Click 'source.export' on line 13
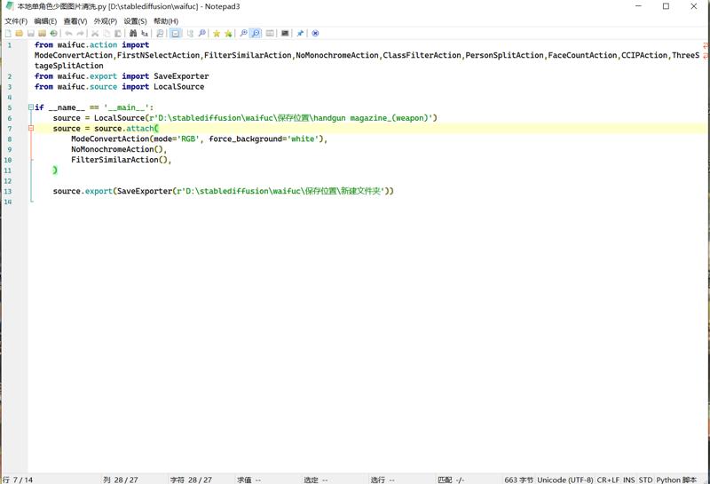Viewport: 710px width, 484px height. pos(83,191)
